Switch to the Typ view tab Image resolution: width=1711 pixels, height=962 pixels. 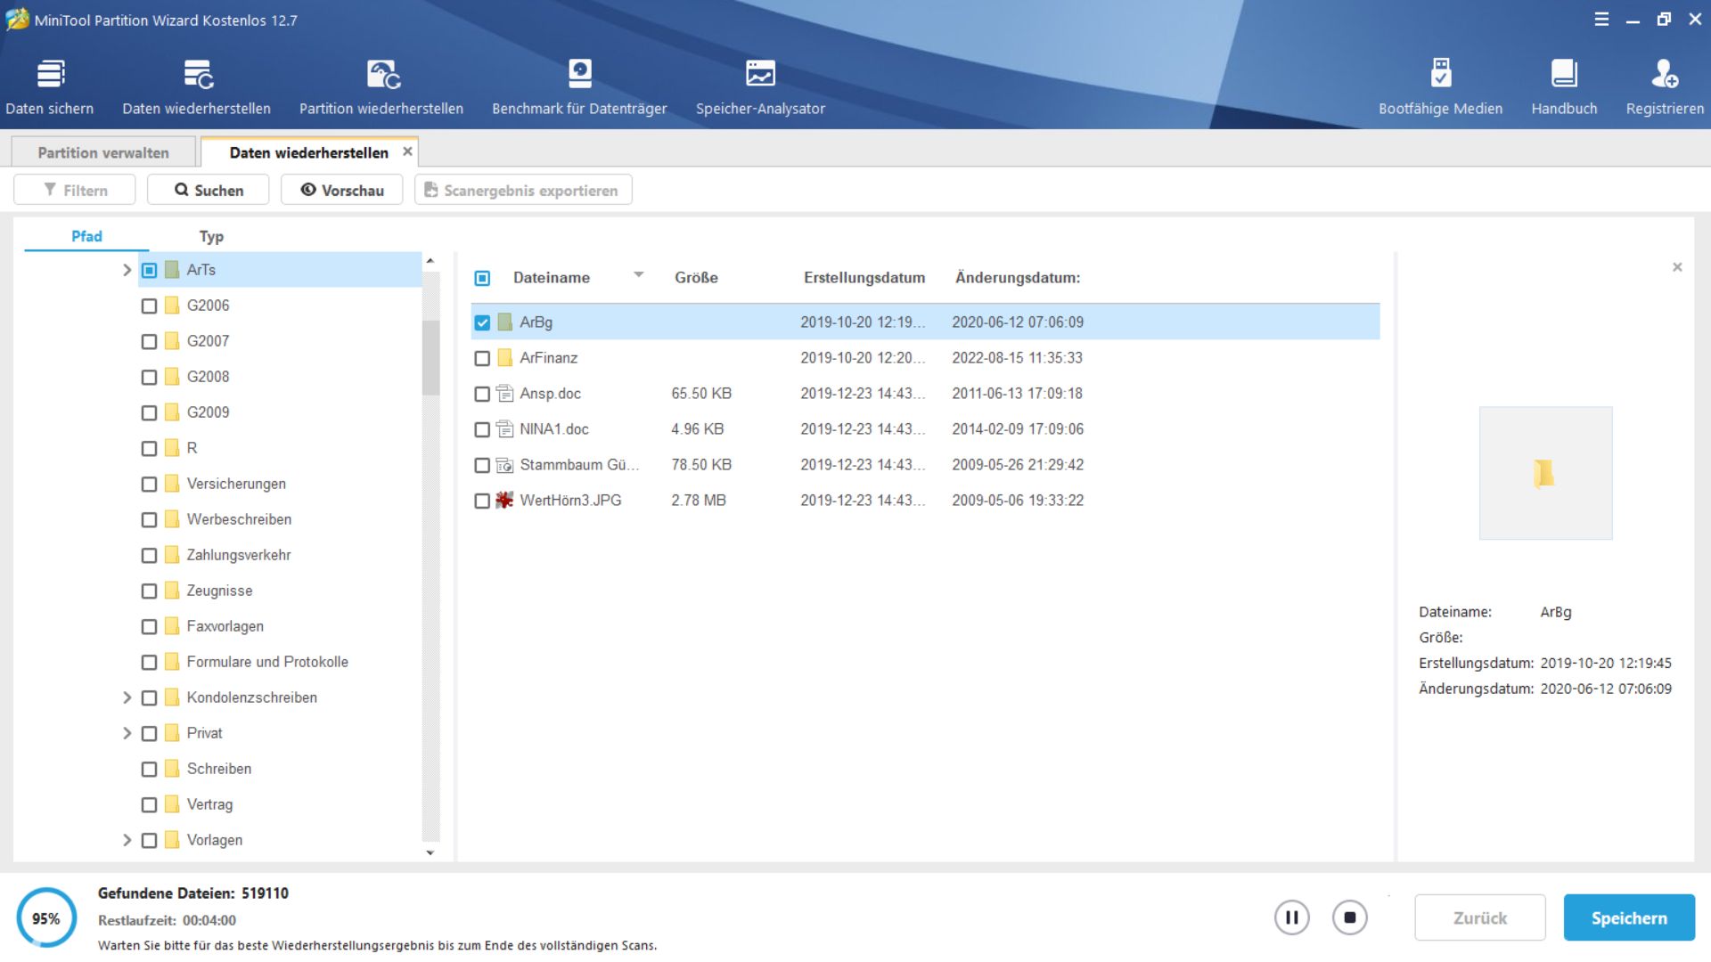211,236
